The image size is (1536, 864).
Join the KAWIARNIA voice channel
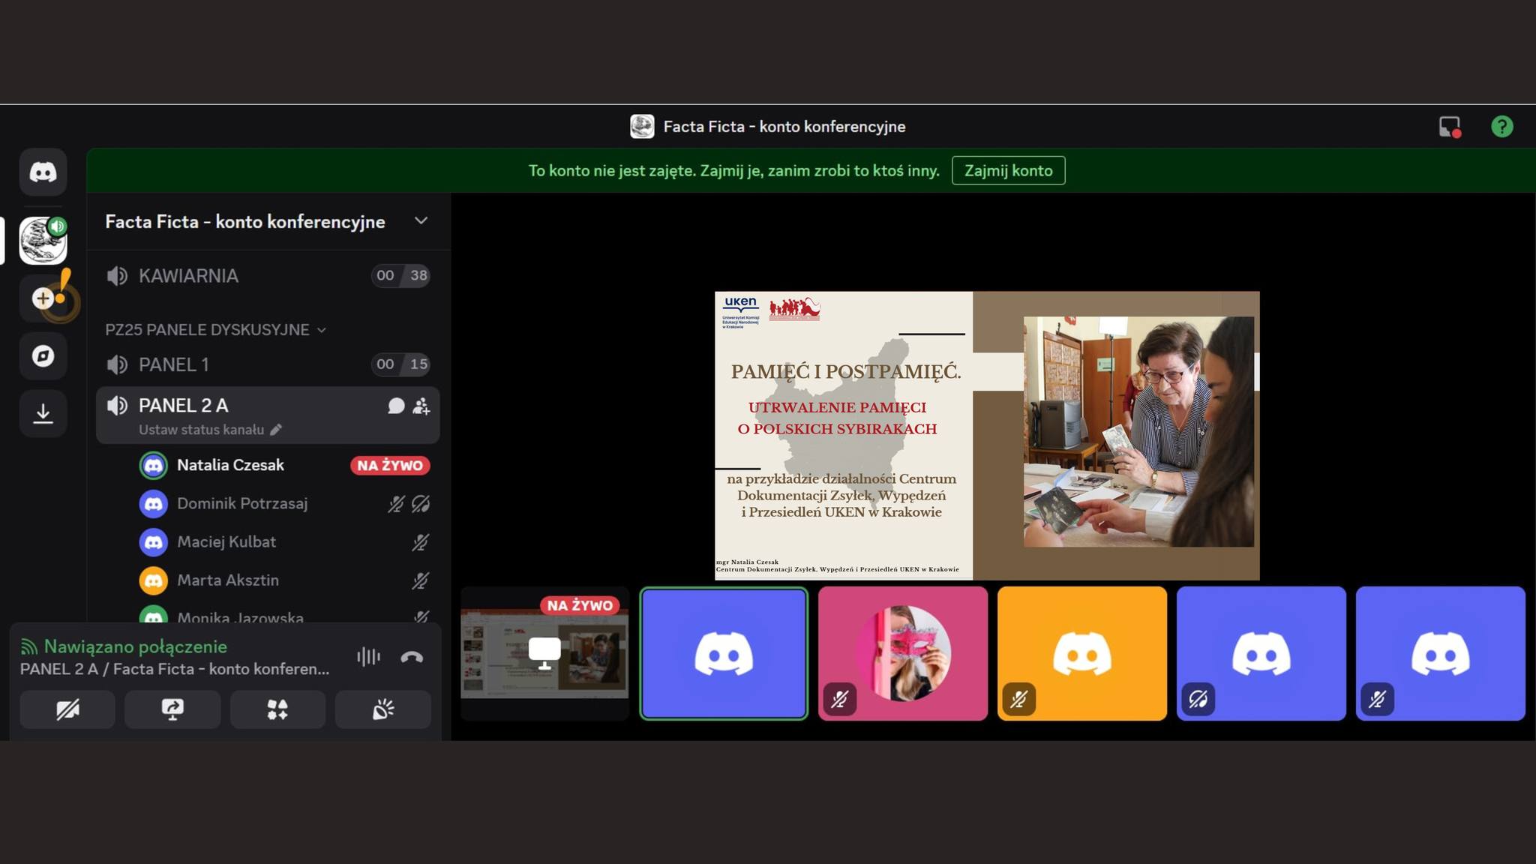pos(188,276)
